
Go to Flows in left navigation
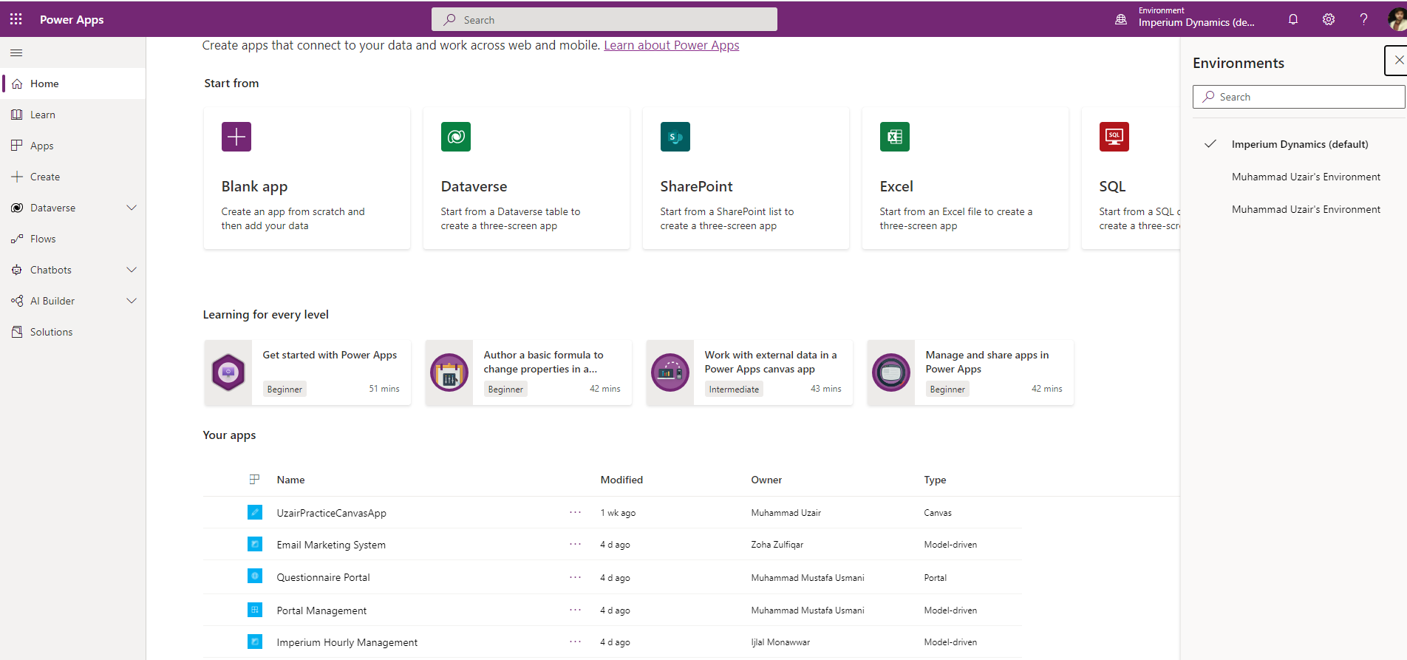click(x=43, y=239)
